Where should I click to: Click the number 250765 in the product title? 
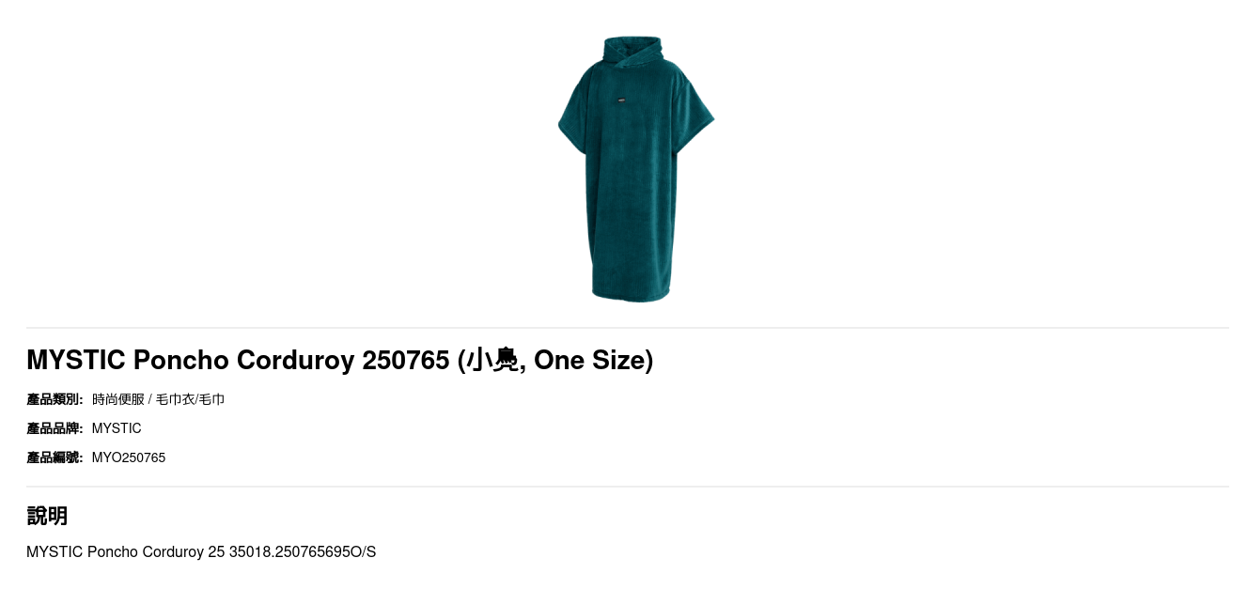[x=406, y=360]
